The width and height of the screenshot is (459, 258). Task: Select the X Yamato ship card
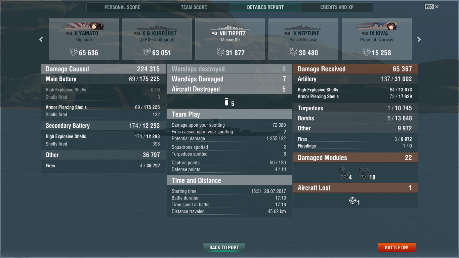pyautogui.click(x=84, y=39)
